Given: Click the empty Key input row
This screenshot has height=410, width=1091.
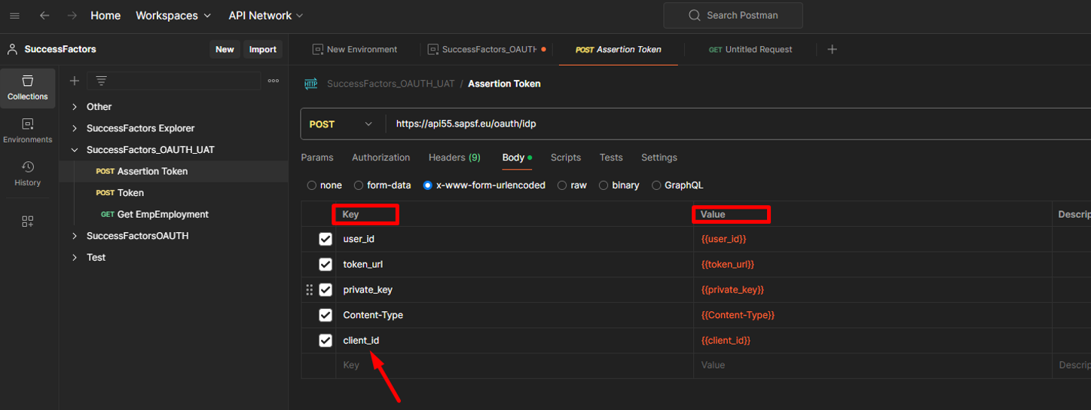Looking at the screenshot, I should [515, 366].
